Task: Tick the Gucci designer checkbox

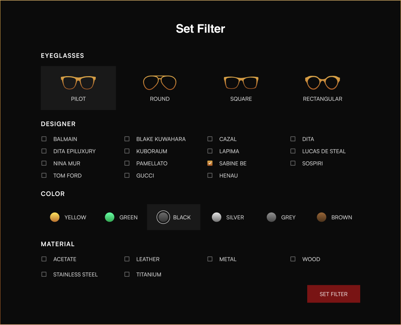Action: click(x=127, y=175)
